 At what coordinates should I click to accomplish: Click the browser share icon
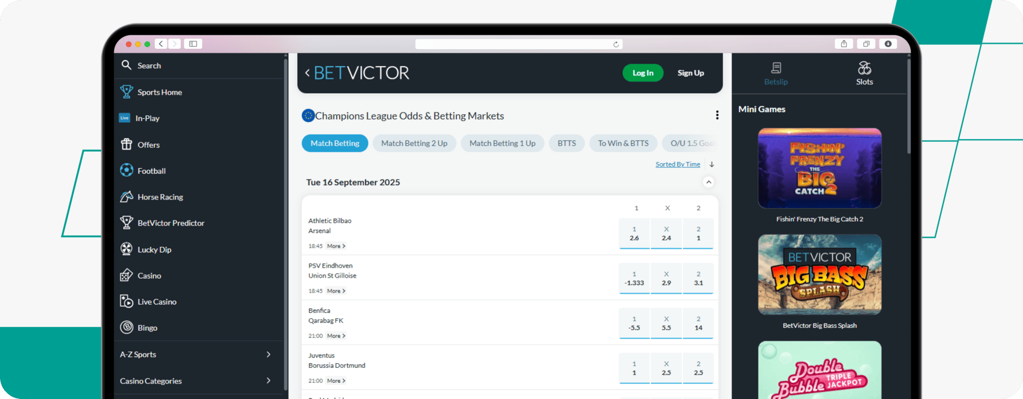[844, 44]
